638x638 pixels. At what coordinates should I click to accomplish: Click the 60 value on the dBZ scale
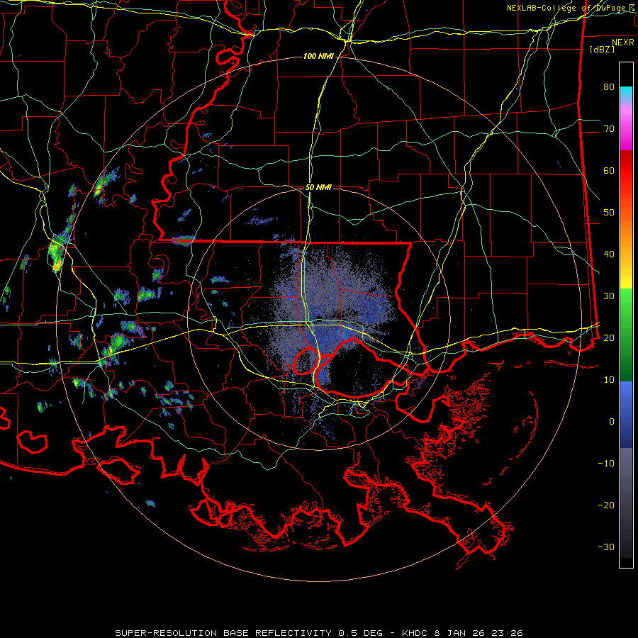coord(609,170)
